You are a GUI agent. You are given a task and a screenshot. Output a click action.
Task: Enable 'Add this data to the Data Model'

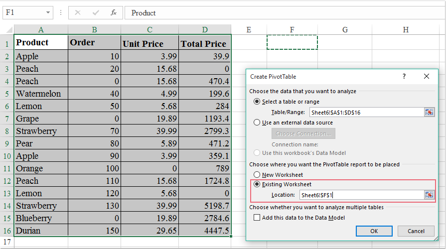tap(257, 217)
